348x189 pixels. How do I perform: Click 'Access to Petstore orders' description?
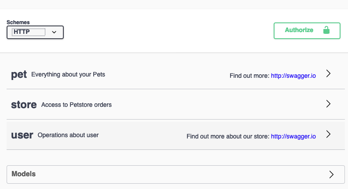point(77,105)
